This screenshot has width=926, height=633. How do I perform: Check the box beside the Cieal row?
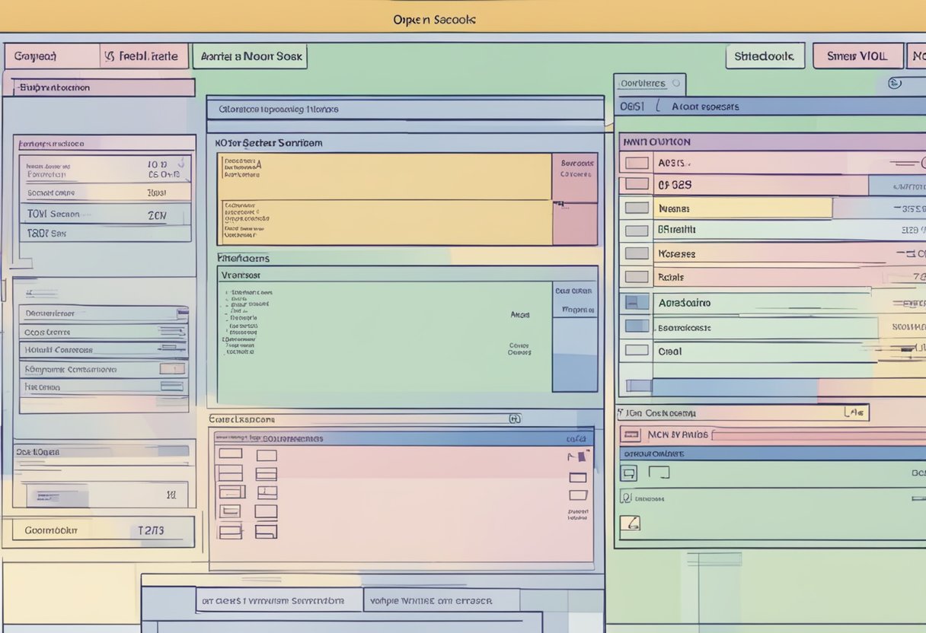coord(636,351)
